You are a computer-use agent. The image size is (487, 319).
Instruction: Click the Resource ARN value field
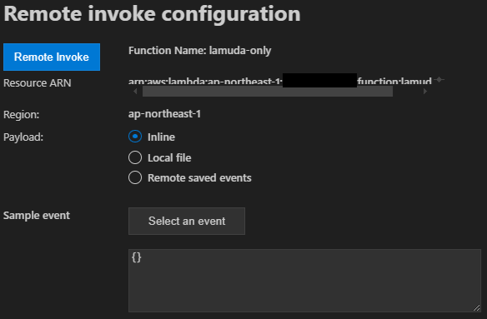280,82
